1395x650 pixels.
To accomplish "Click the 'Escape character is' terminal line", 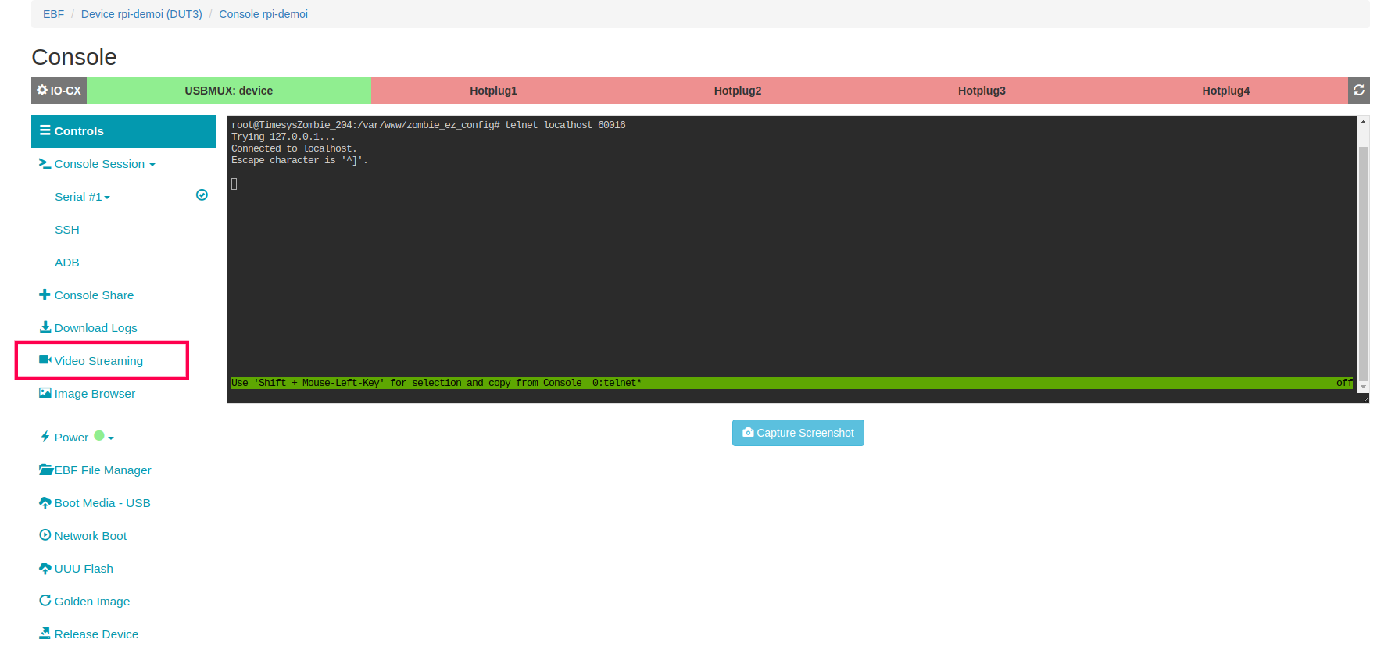I will [x=299, y=160].
